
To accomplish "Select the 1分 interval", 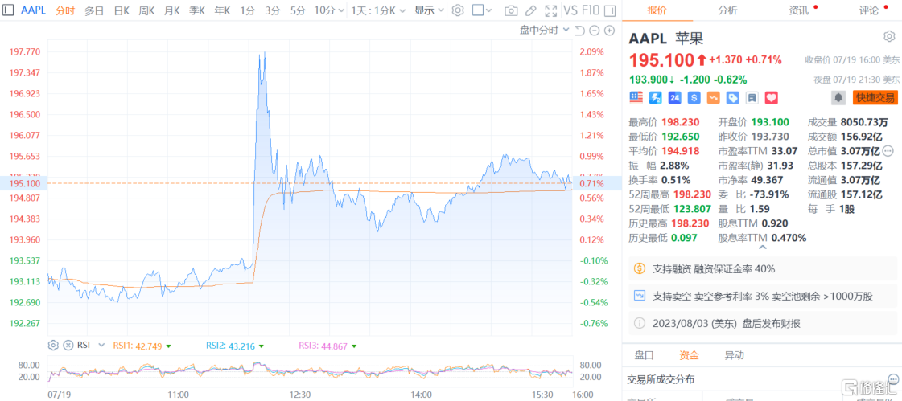I will [x=248, y=10].
